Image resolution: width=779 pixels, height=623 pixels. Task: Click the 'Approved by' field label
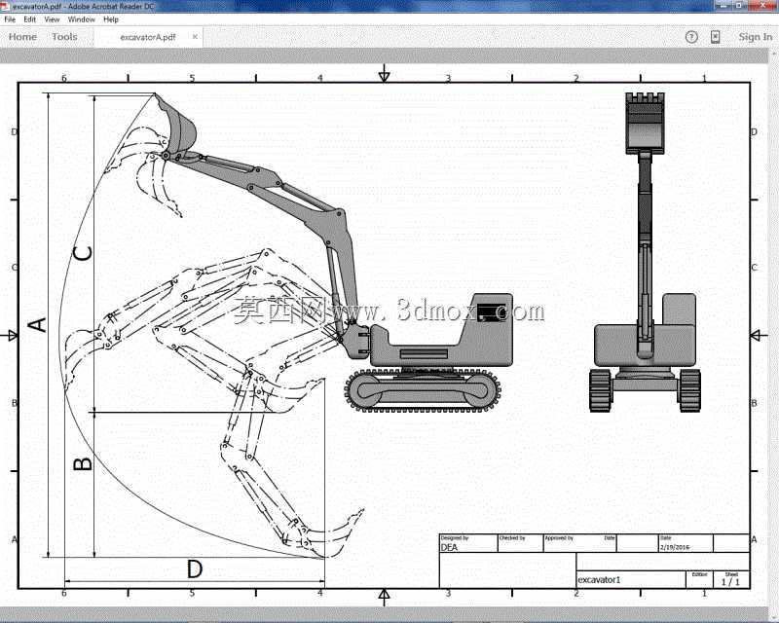(x=559, y=538)
